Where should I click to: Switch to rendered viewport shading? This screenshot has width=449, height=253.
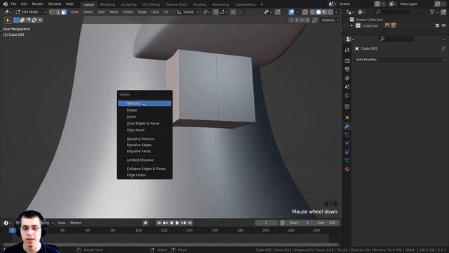click(330, 12)
